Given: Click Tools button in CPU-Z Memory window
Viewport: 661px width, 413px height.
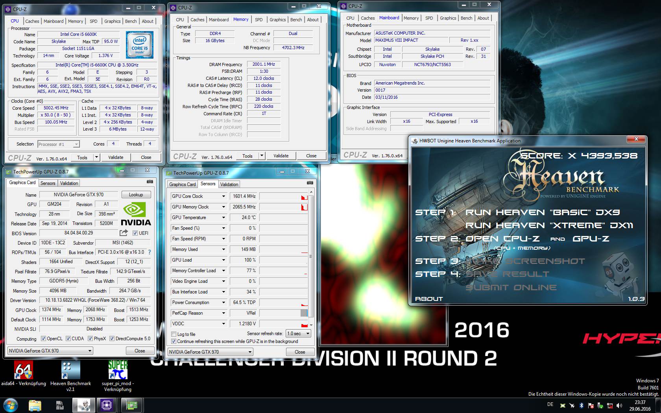Looking at the screenshot, I should (x=247, y=156).
